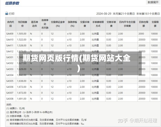Click the 手续费收取方式 column header
This screenshot has width=161, height=127.
pyautogui.click(x=98, y=24)
